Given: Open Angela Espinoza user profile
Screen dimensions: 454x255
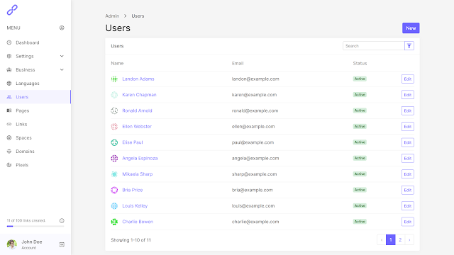Looking at the screenshot, I should (140, 158).
